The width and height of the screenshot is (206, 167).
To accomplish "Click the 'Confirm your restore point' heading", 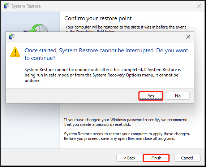I will [x=98, y=18].
